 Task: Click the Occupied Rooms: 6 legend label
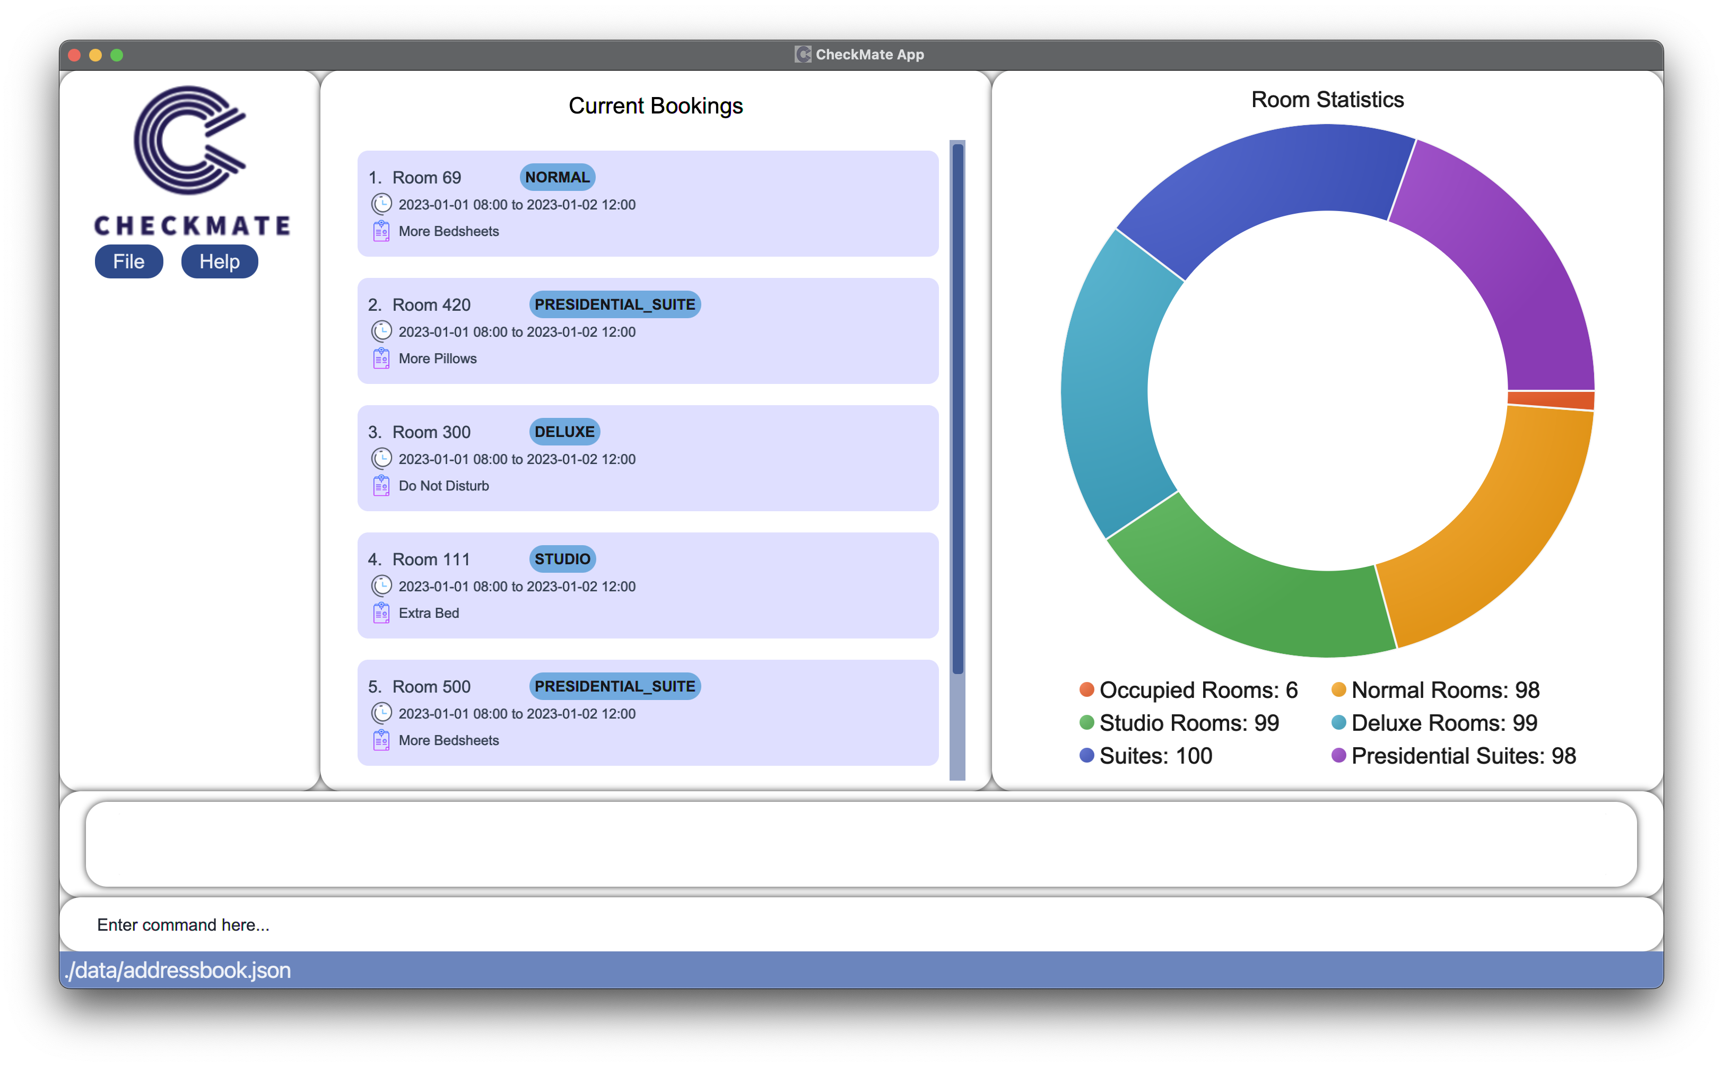[1198, 690]
